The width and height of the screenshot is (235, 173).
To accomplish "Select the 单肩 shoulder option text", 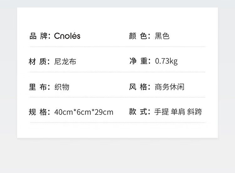I will click(x=178, y=112).
